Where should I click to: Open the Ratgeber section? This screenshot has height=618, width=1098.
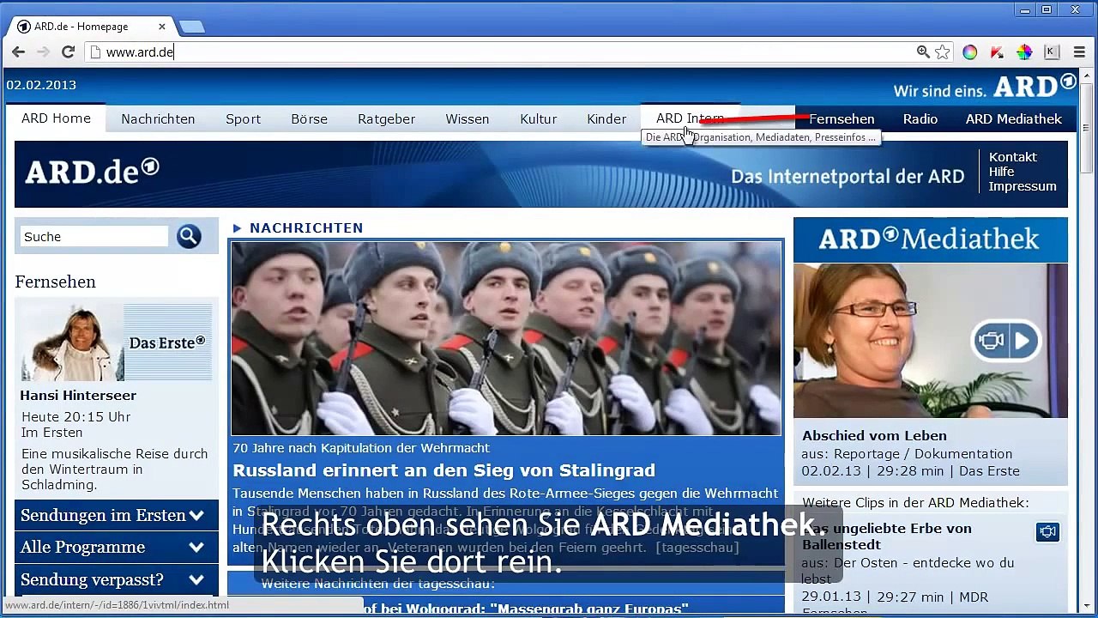coord(386,119)
